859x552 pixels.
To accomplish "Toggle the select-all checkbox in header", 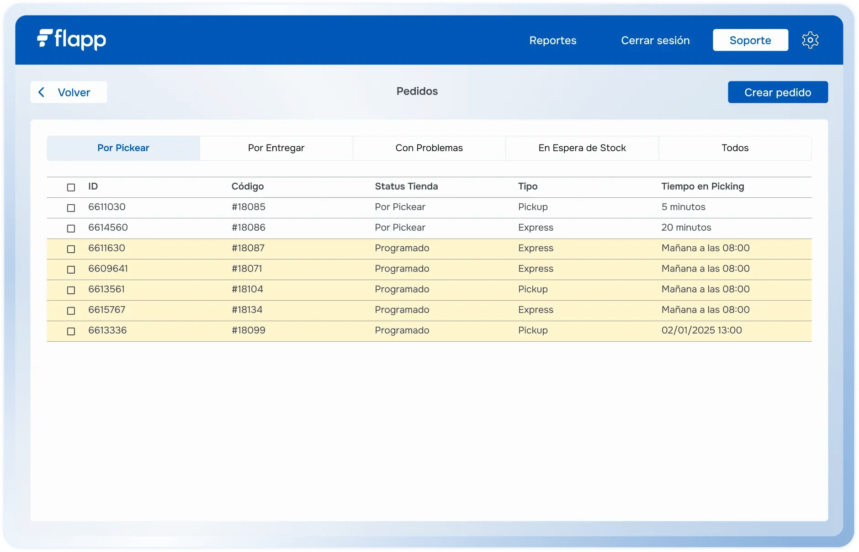I will coord(71,187).
